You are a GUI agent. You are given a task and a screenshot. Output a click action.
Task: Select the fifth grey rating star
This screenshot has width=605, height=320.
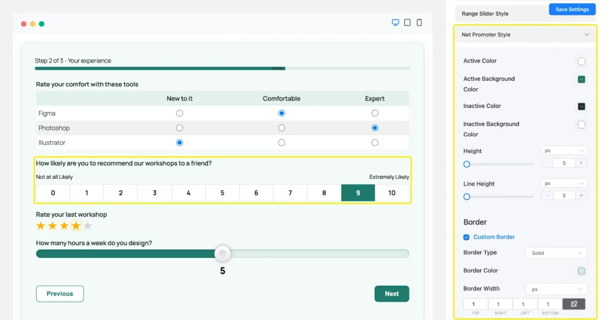point(88,226)
